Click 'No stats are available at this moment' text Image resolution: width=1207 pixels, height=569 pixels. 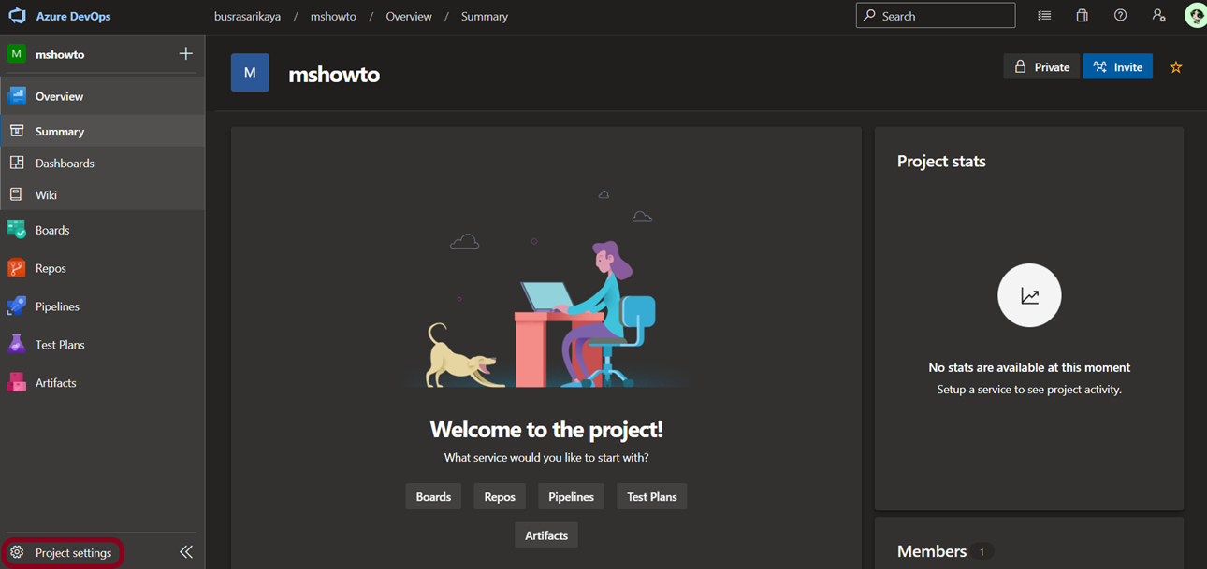click(1029, 367)
